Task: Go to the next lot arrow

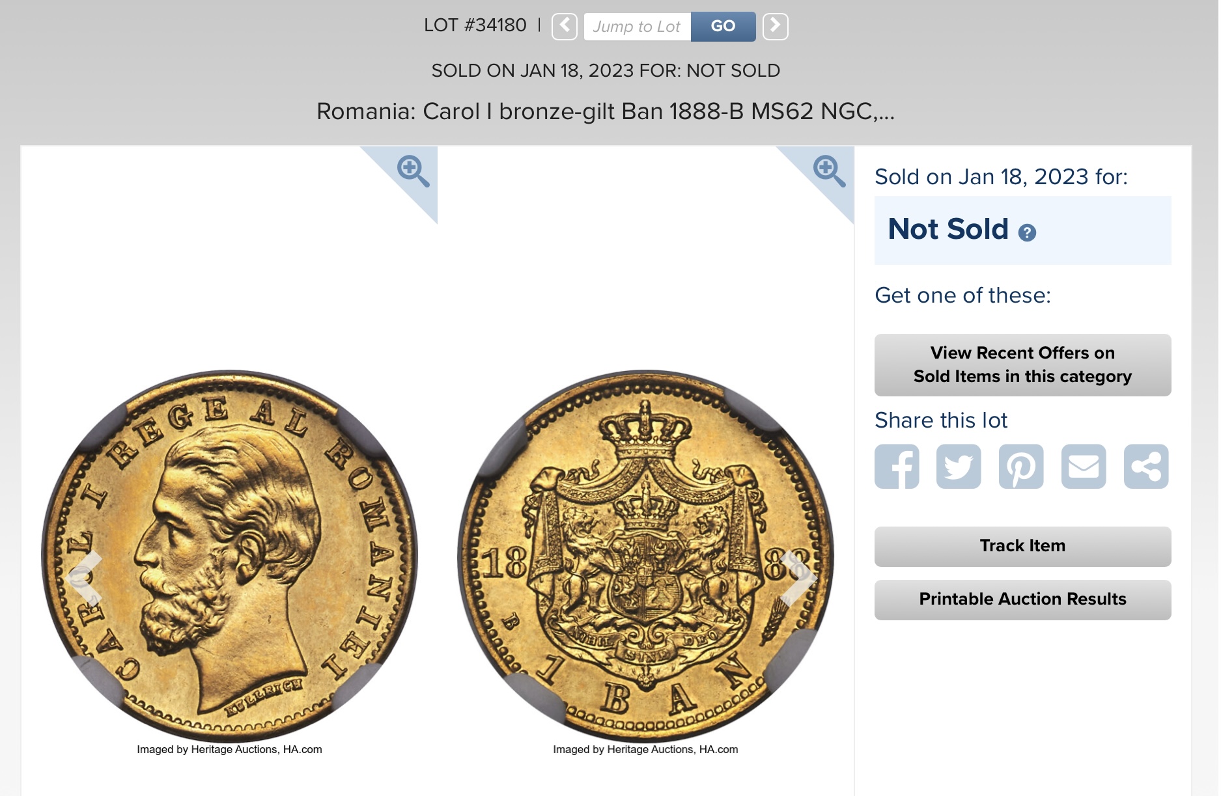Action: pos(775,27)
